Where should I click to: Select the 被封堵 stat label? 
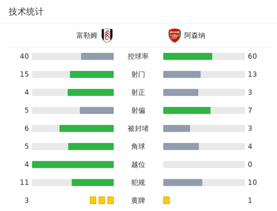(x=138, y=128)
